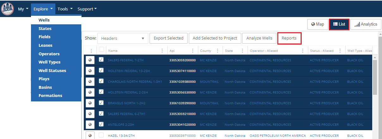The width and height of the screenshot is (382, 139).
Task: Open Status - Aliased column options dots
Action: point(340,51)
